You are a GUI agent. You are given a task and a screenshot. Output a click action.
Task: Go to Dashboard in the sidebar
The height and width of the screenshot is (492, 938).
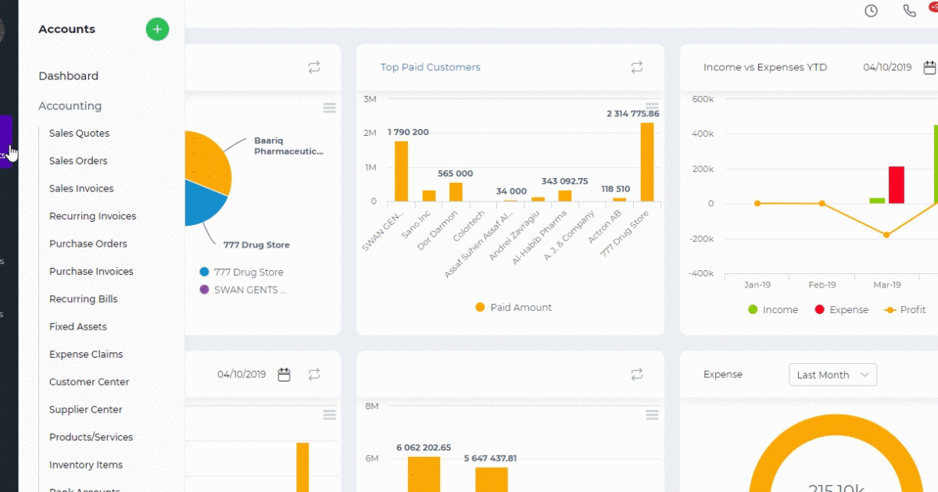tap(69, 77)
